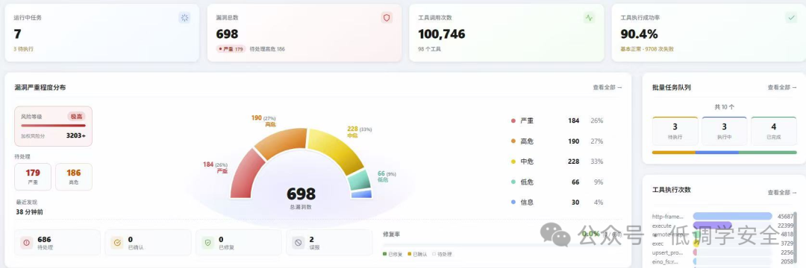Open 查看全部 in 工具执行次数 panel
Screen dimensions: 806x268
(782, 193)
